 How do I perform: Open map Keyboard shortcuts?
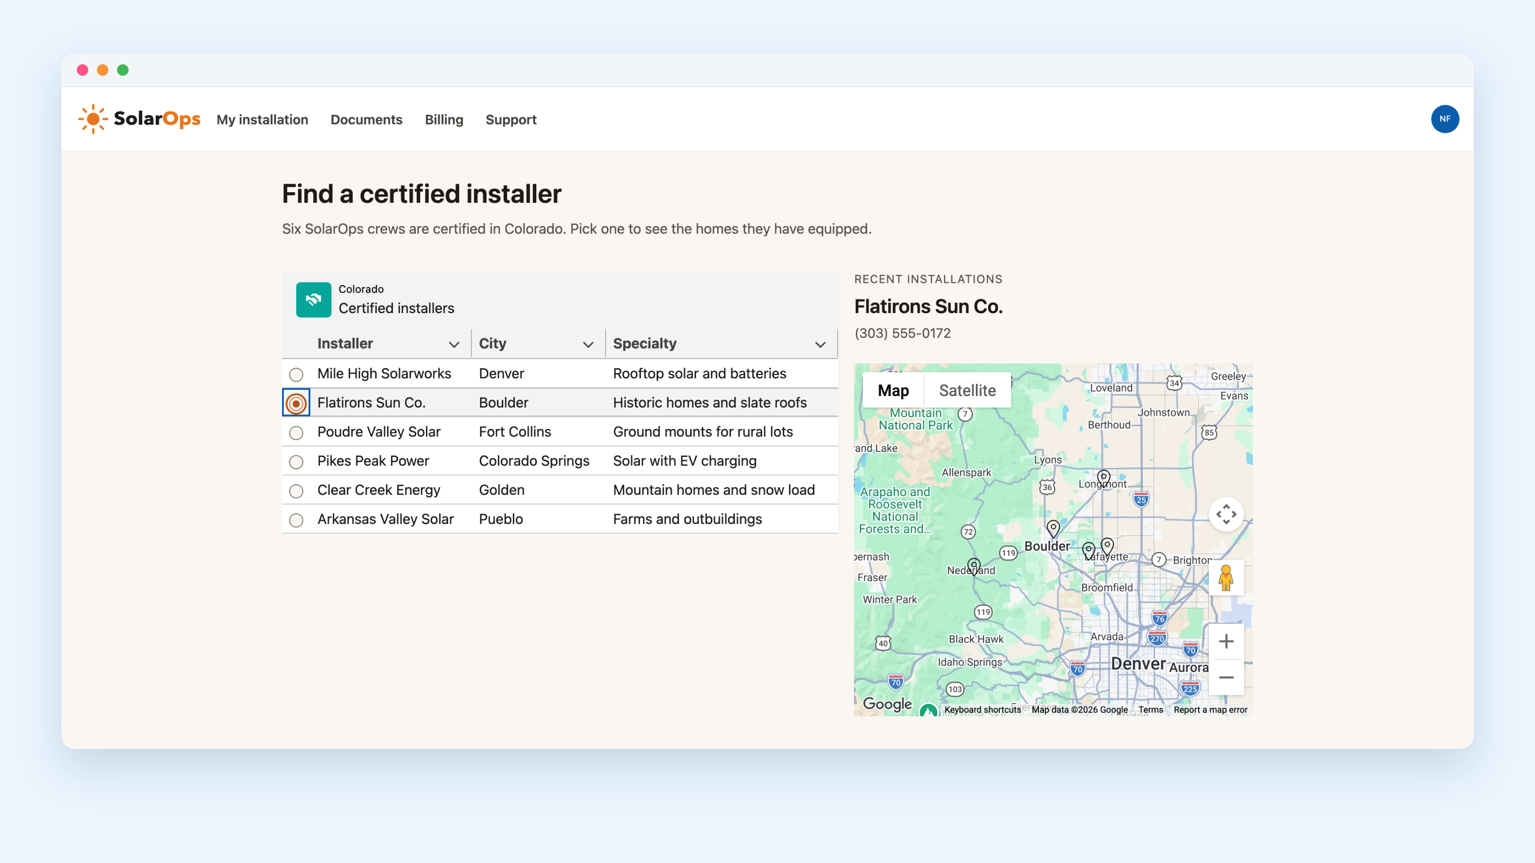pyautogui.click(x=982, y=710)
